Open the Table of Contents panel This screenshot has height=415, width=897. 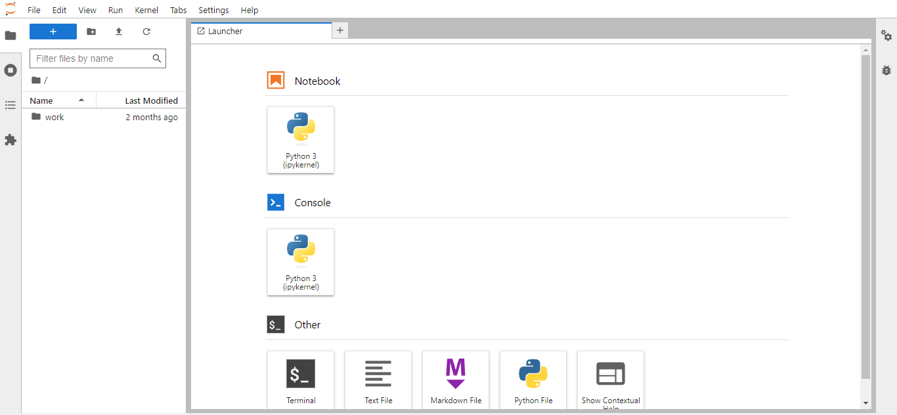tap(11, 105)
